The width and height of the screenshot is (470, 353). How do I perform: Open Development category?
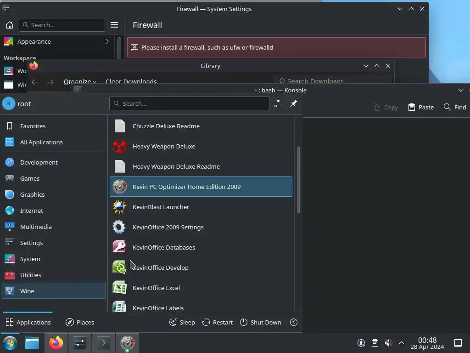point(54,162)
